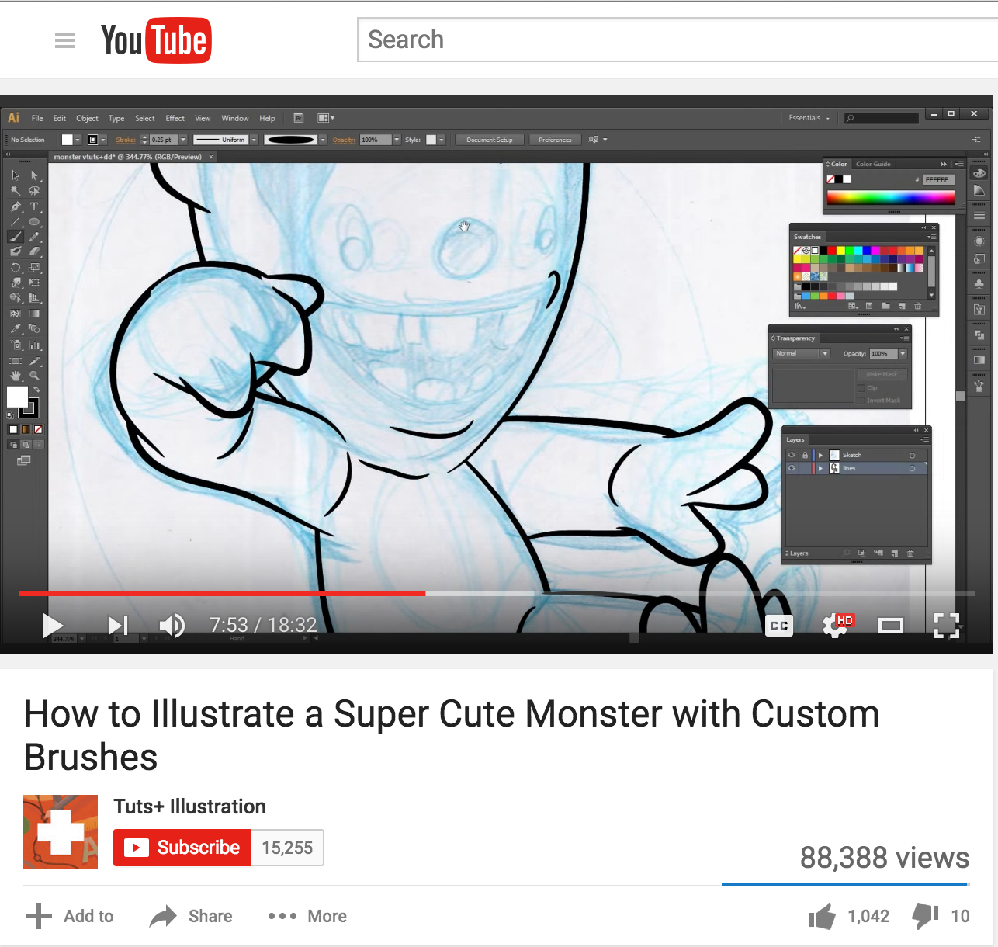The height and width of the screenshot is (947, 998).
Task: Open the Uniform width profile dropdown
Action: [254, 140]
